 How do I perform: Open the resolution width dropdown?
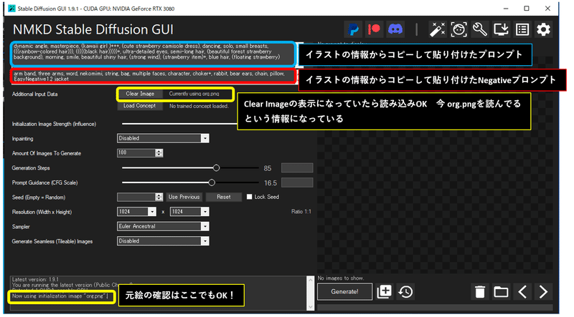point(152,212)
